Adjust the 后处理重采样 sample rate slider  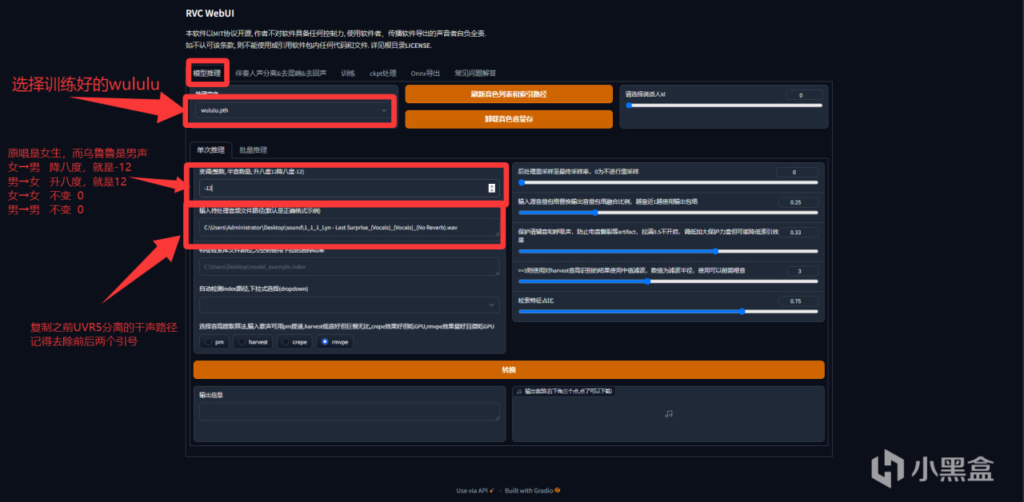click(668, 182)
